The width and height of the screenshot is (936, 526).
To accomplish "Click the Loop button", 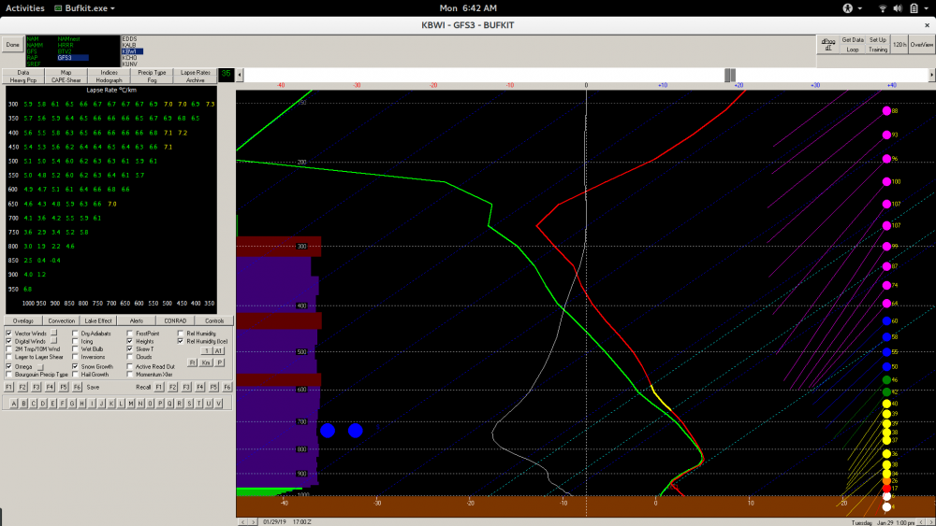I will coord(853,50).
